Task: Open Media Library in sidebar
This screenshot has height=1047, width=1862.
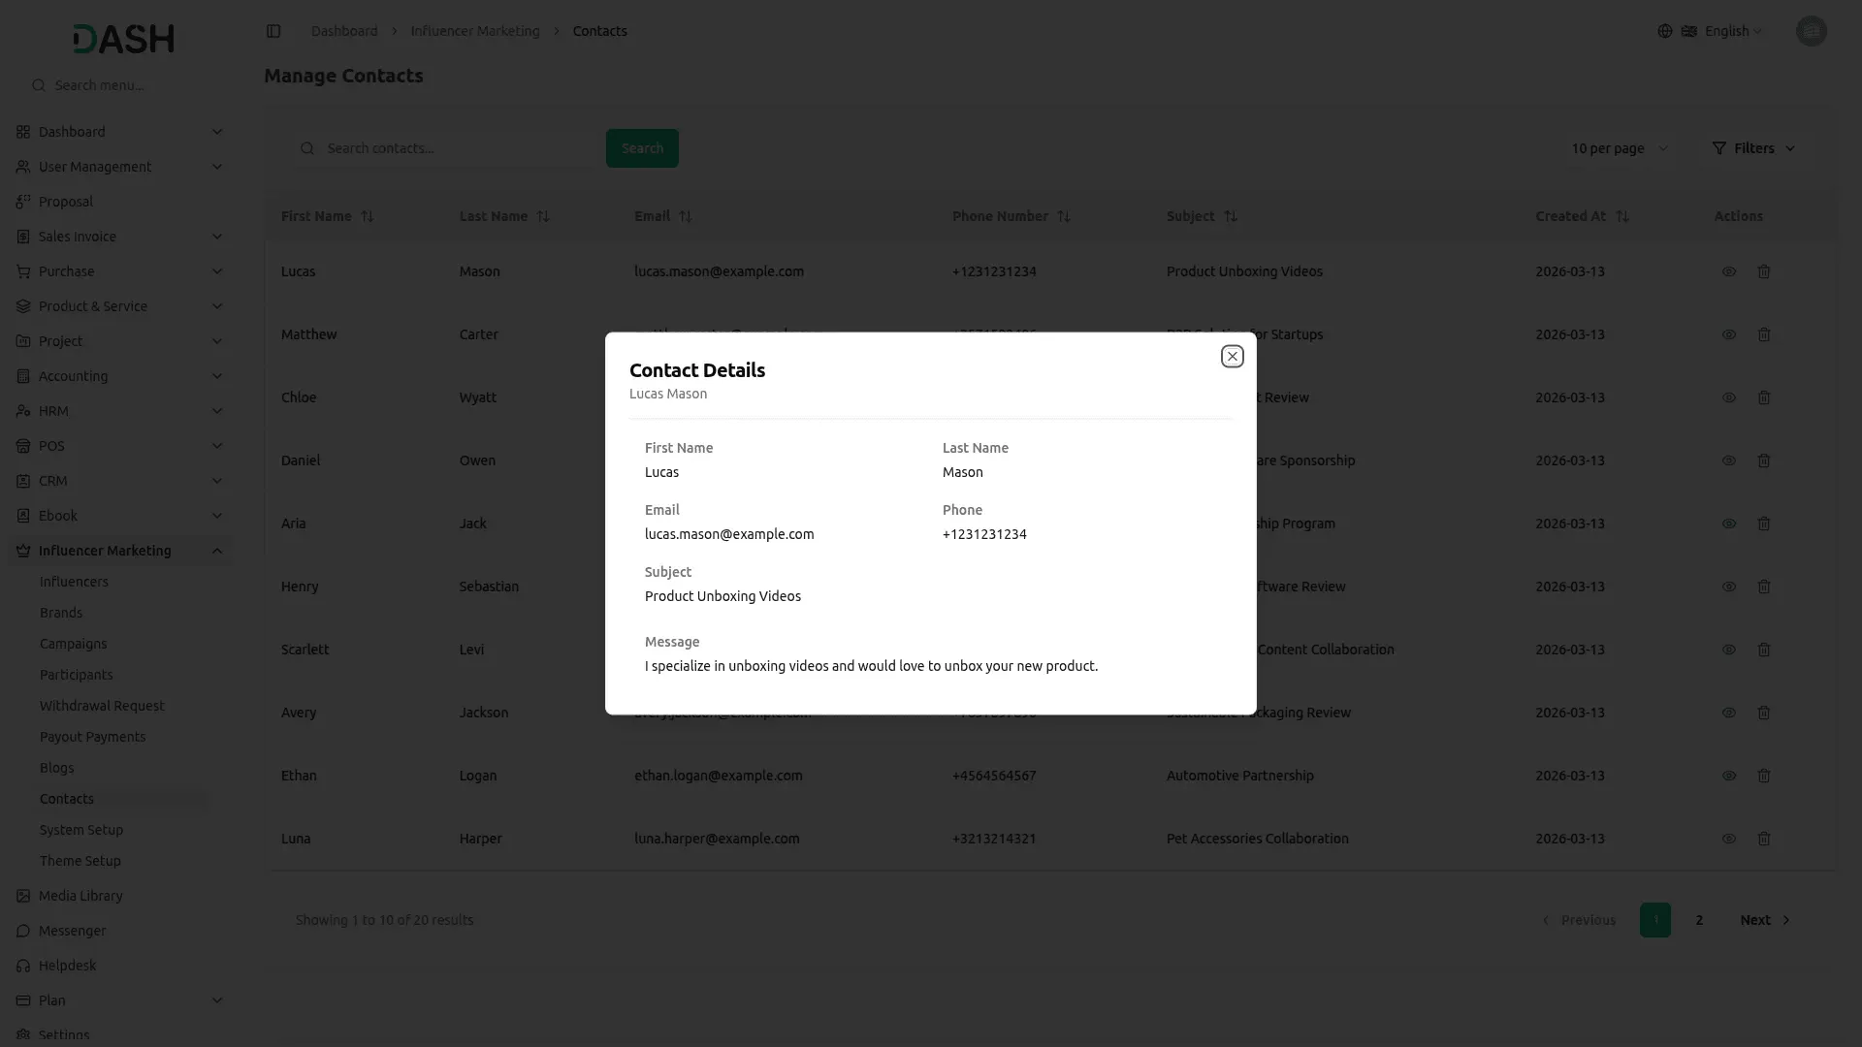Action: (x=80, y=896)
